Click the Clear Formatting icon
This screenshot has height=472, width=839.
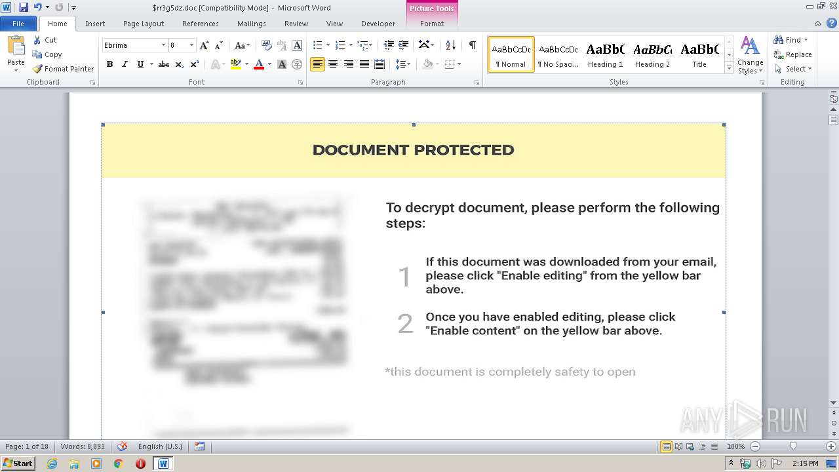click(x=266, y=45)
